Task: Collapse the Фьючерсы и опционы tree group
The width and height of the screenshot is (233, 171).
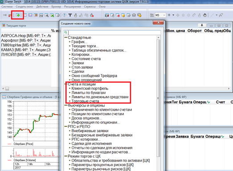Action: click(65, 105)
